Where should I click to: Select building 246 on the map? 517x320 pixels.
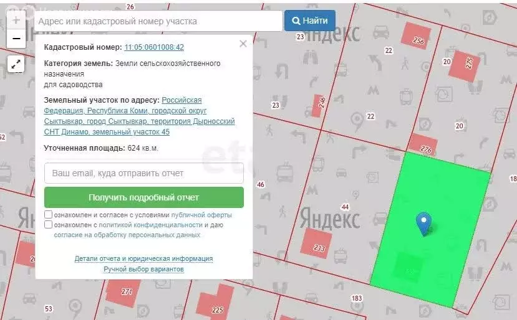click(x=319, y=105)
